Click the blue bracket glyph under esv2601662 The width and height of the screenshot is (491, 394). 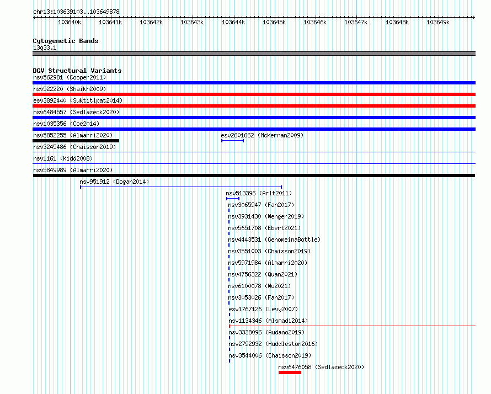pos(232,141)
